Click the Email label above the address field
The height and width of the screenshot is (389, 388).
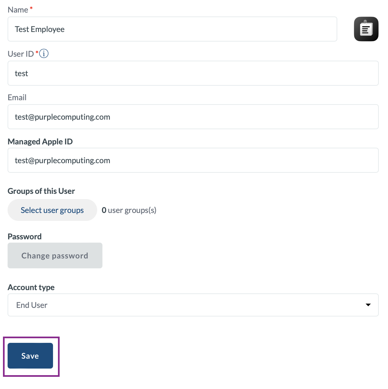click(x=17, y=97)
